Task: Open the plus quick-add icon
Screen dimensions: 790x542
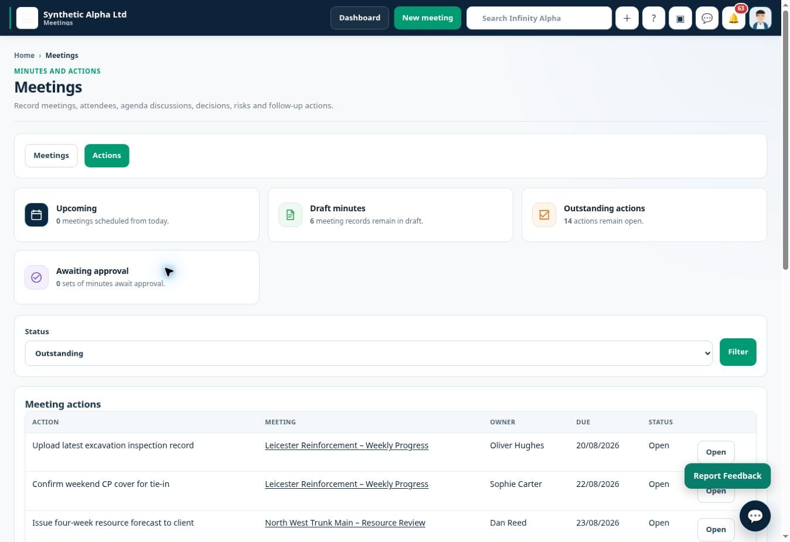Action: pyautogui.click(x=627, y=18)
